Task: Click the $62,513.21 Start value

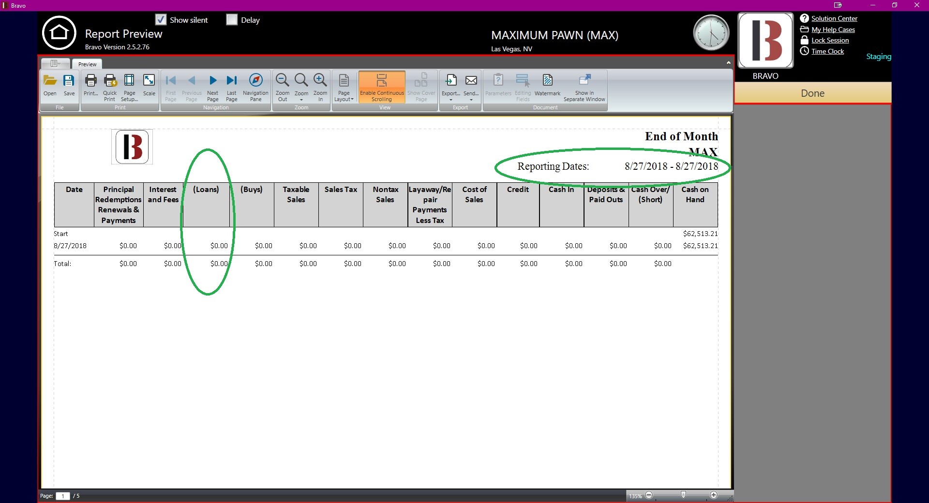Action: 700,234
